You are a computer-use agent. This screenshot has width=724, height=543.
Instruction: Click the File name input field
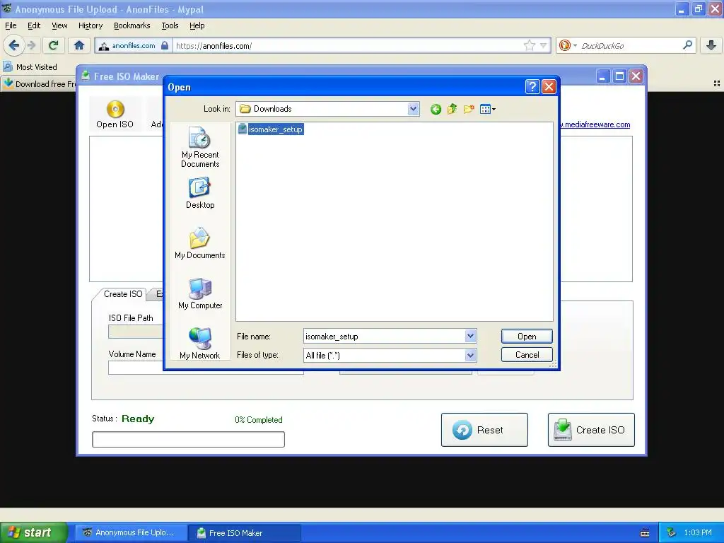point(384,336)
